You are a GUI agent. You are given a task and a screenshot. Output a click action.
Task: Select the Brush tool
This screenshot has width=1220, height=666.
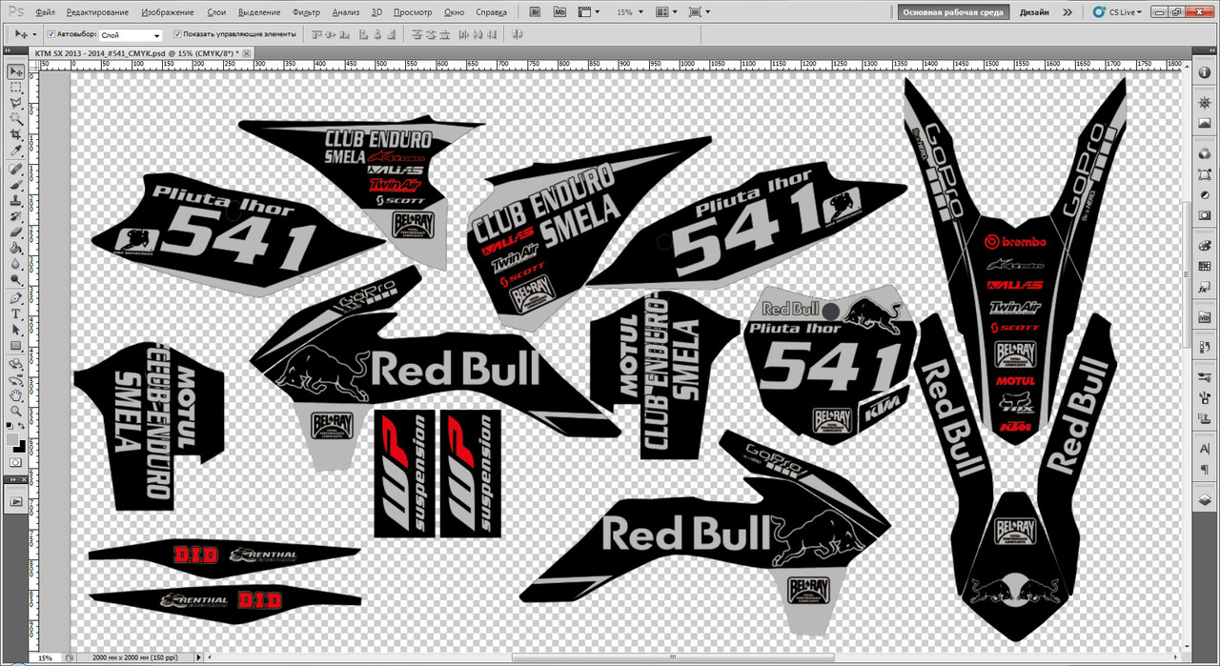click(x=16, y=186)
